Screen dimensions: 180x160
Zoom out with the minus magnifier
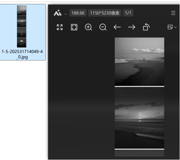click(103, 27)
